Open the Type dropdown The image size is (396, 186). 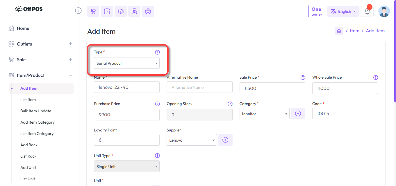pyautogui.click(x=126, y=63)
